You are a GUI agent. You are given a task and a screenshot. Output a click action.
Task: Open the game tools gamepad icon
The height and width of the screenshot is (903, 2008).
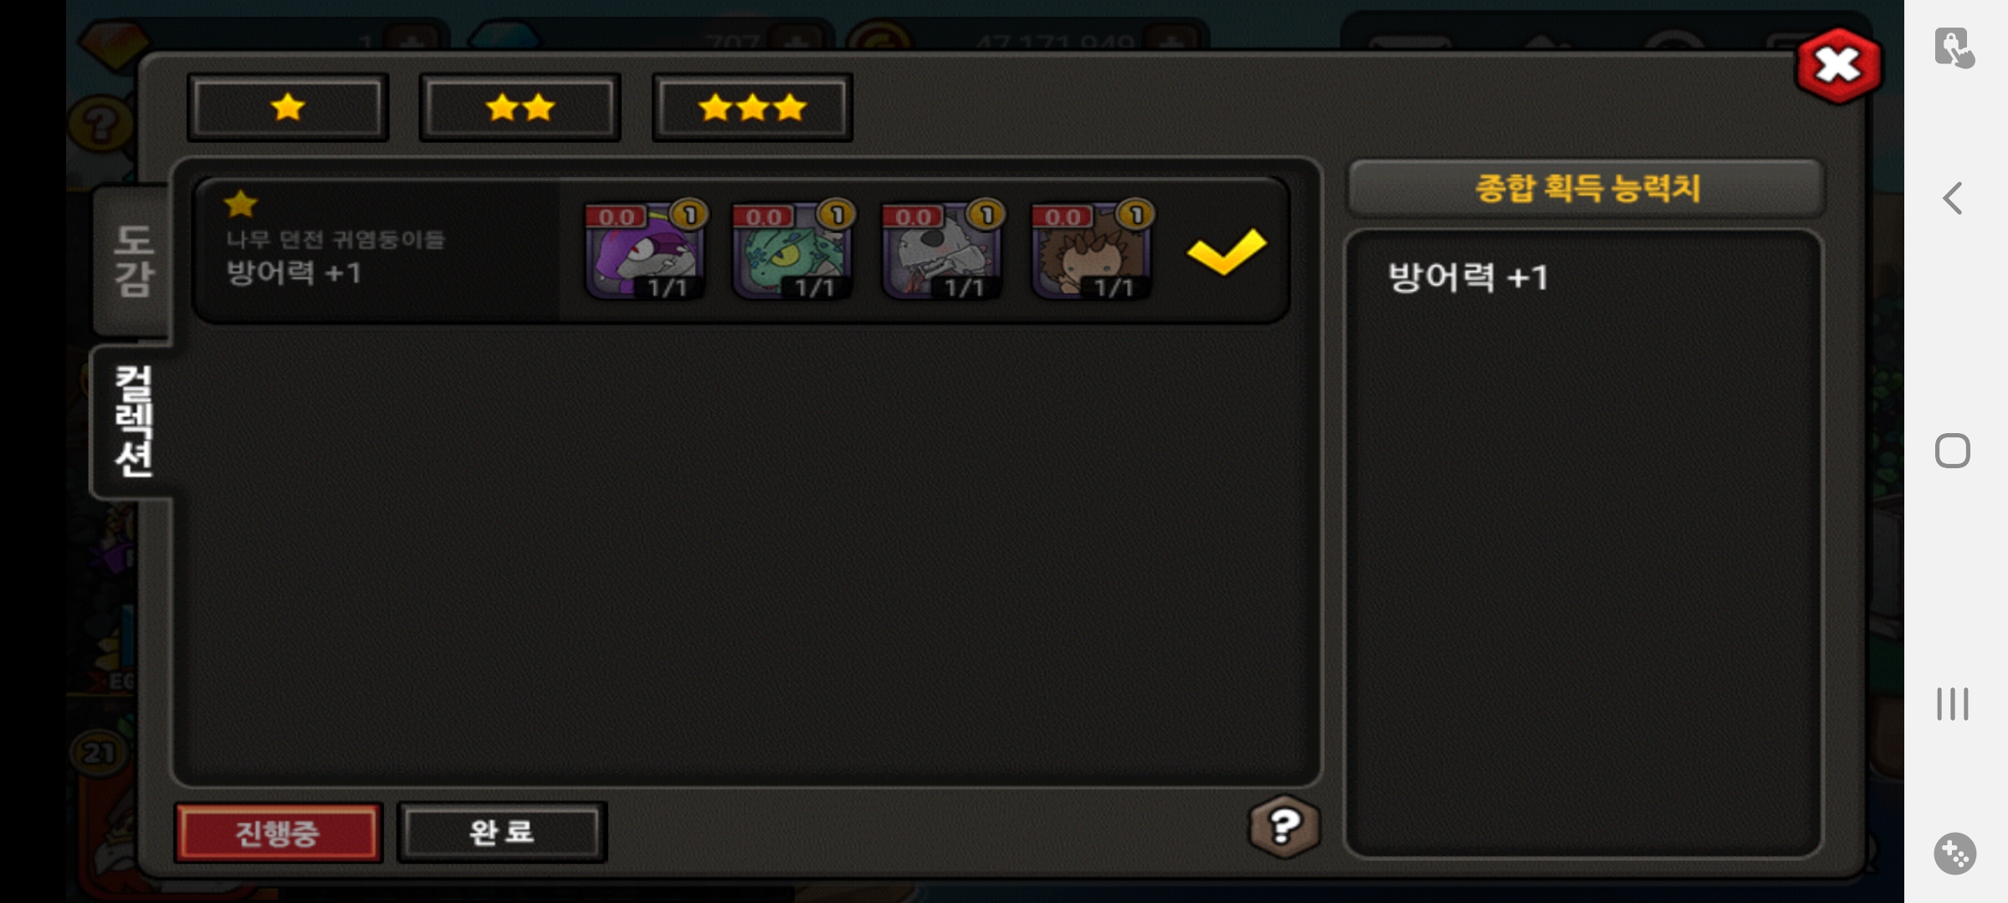point(1954,854)
